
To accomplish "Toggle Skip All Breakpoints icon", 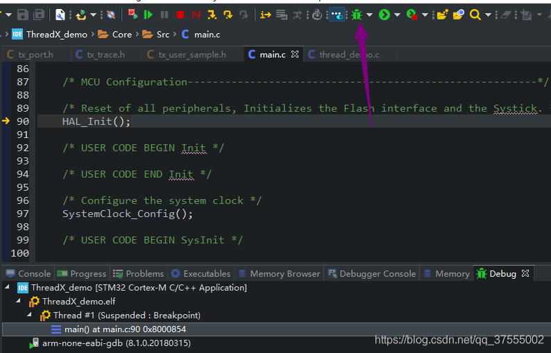I will pyautogui.click(x=111, y=15).
